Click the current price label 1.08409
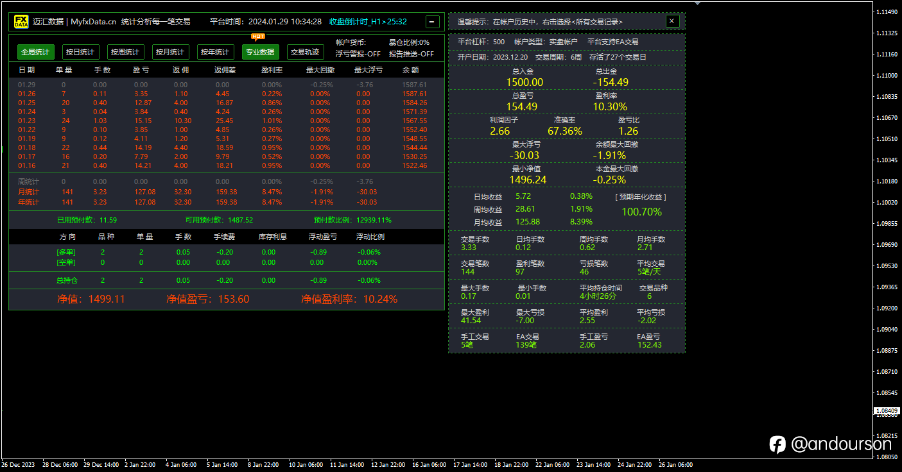 [886, 410]
